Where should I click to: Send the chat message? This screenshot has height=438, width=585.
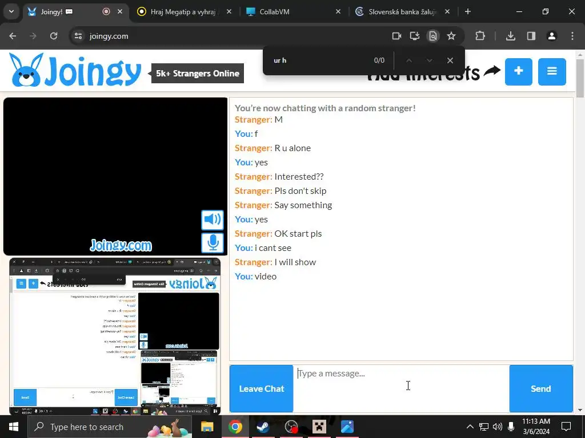(540, 388)
